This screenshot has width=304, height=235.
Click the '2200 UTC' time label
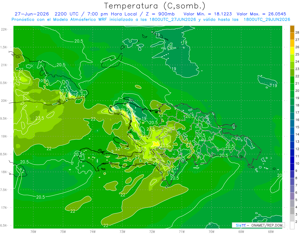point(66,14)
